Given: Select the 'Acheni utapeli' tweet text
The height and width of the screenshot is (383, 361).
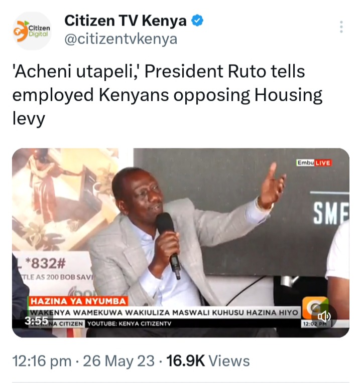Looking at the screenshot, I should [167, 95].
